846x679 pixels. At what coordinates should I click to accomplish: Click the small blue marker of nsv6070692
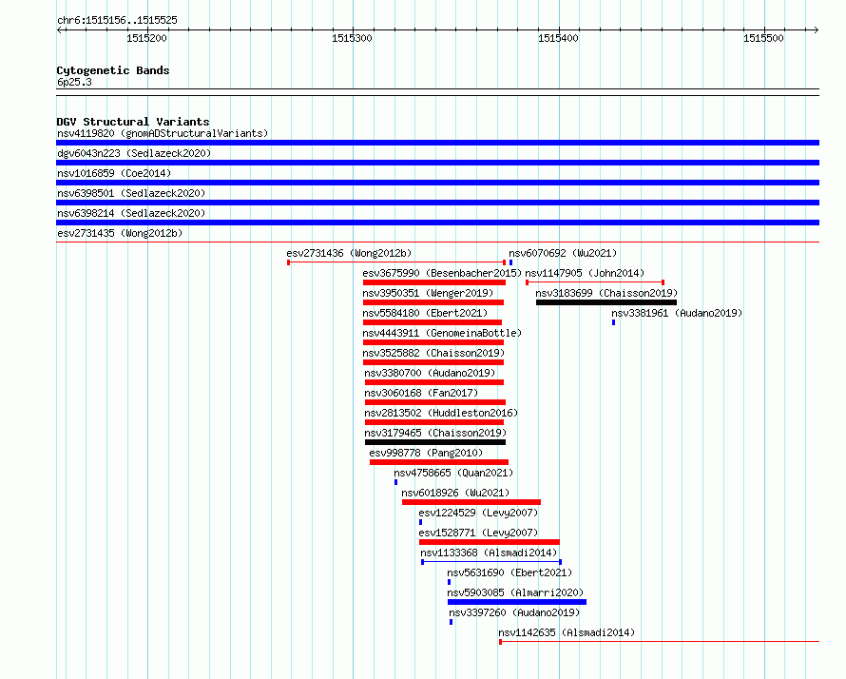[x=511, y=262]
